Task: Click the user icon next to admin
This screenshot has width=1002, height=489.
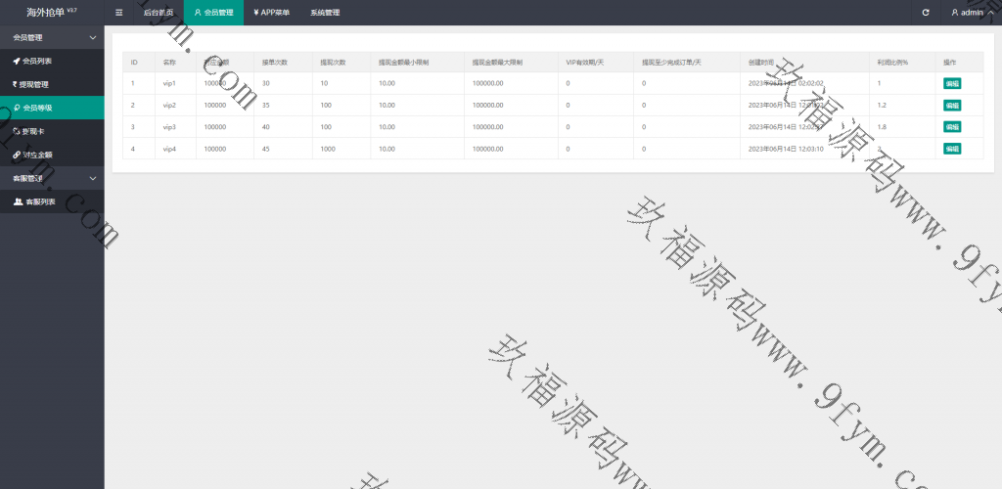Action: click(x=955, y=13)
